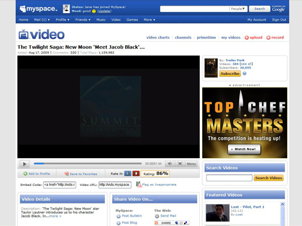The image size is (302, 226).
Task: Rate the video thumbs up
Action: tap(128, 173)
